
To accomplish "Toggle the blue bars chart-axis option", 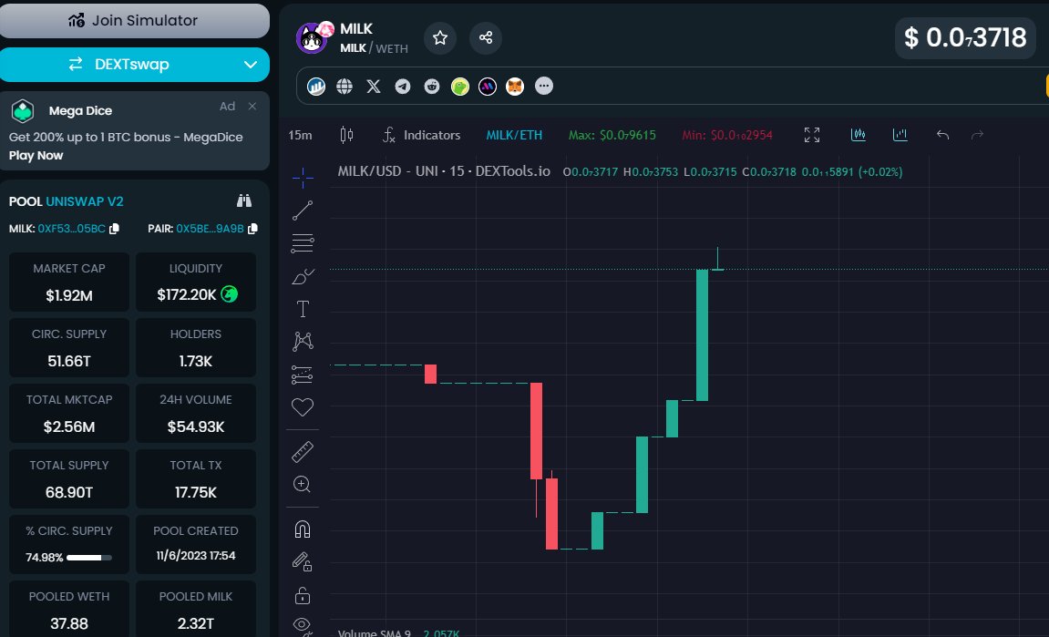I will click(x=900, y=135).
